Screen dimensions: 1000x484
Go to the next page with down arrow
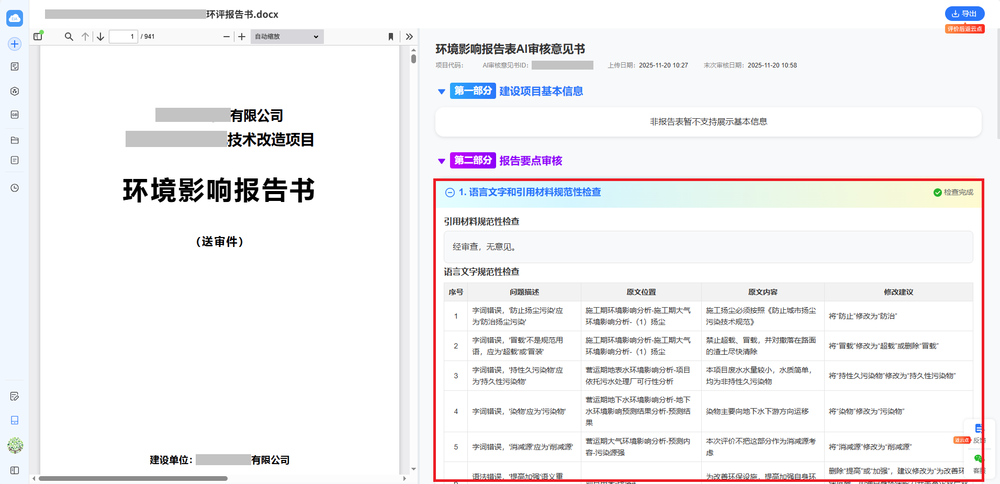click(x=100, y=37)
